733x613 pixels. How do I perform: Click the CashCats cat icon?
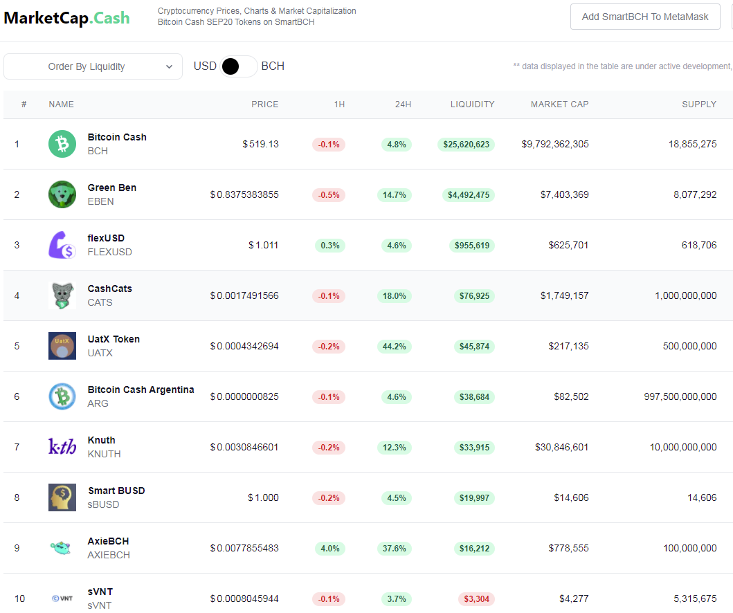pyautogui.click(x=62, y=295)
